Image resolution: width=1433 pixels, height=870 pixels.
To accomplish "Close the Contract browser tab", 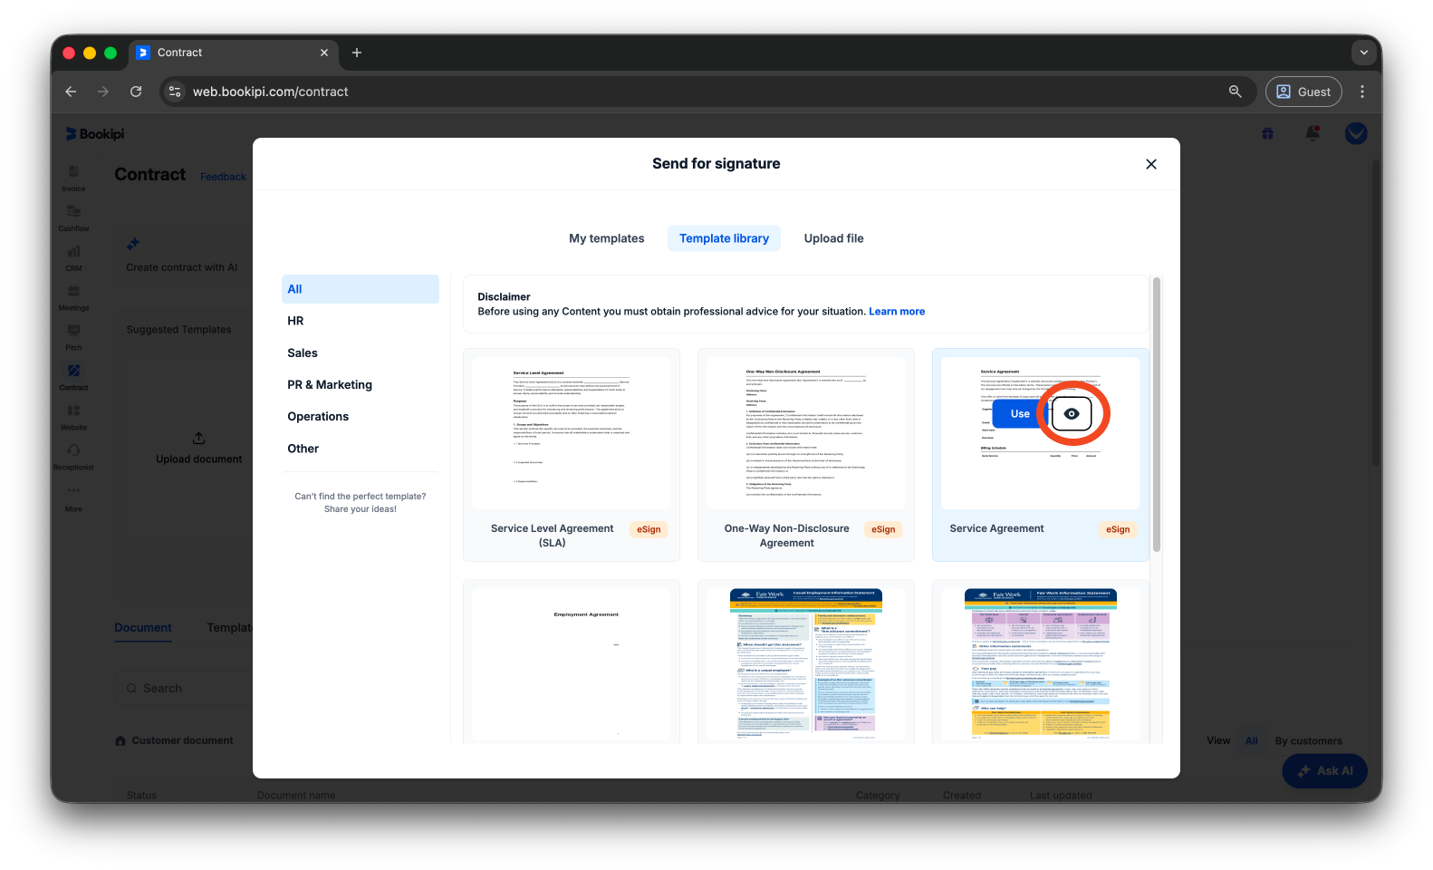I will [x=324, y=53].
